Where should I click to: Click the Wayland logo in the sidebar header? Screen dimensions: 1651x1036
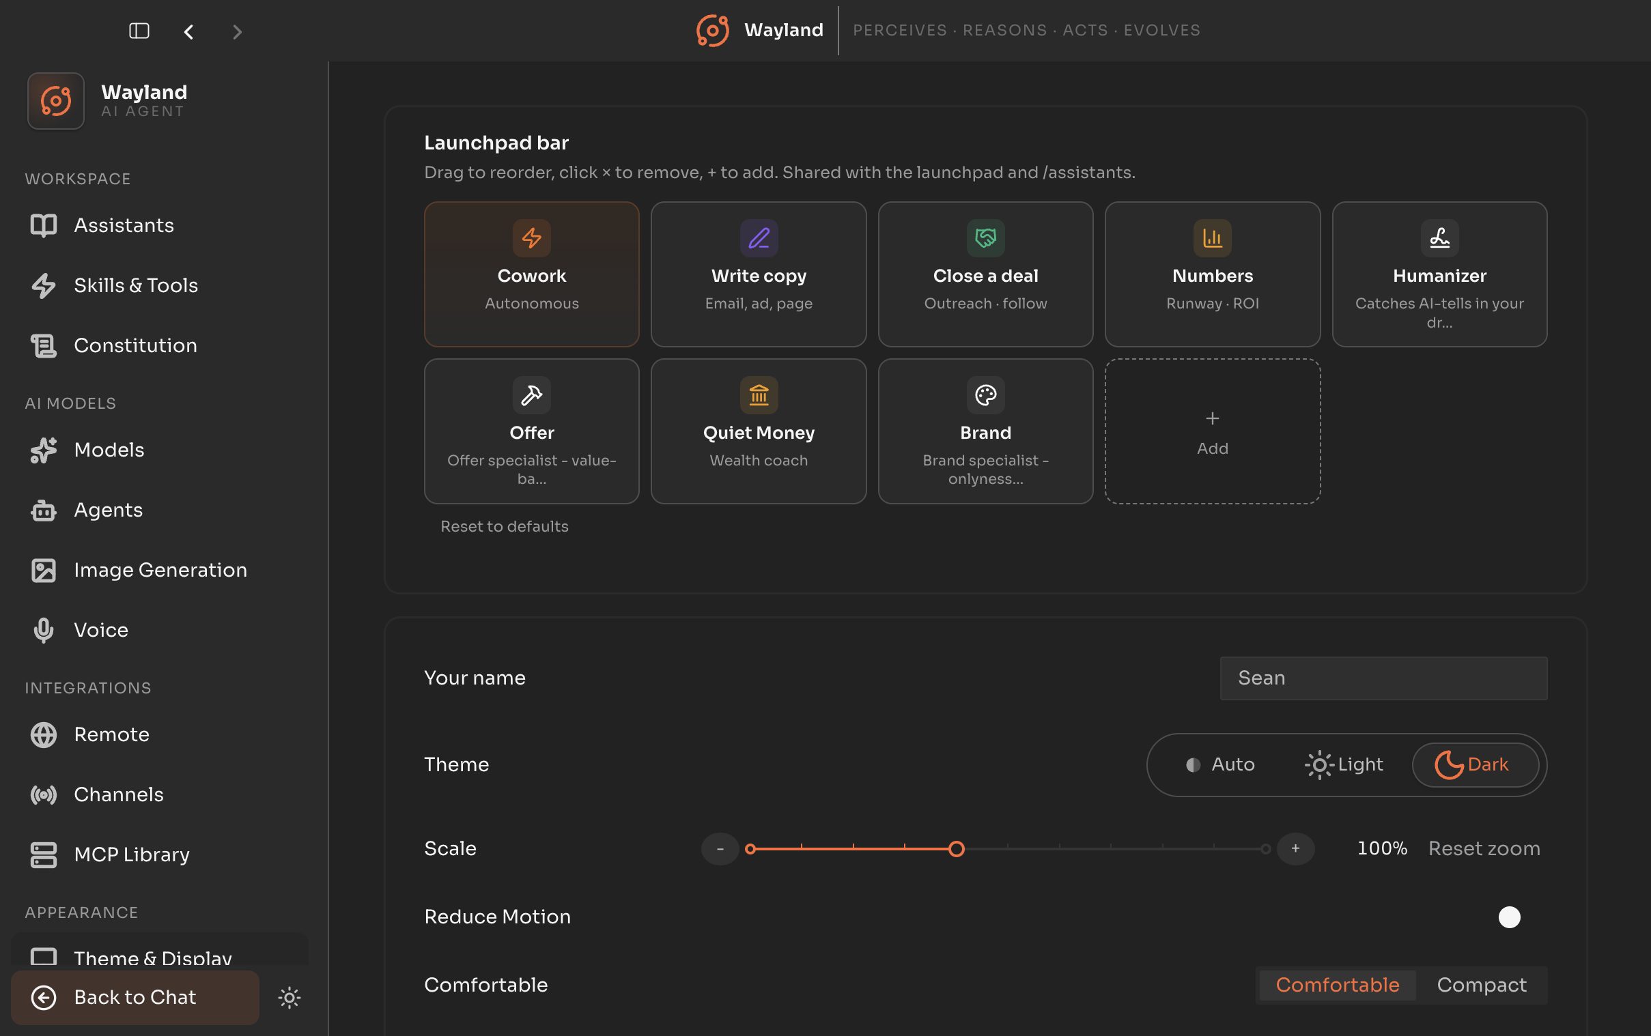coord(56,101)
